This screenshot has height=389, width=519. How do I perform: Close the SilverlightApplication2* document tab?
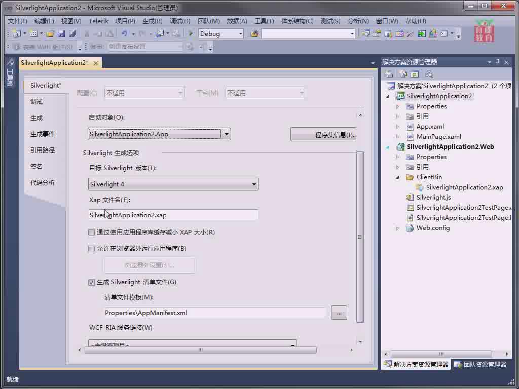(96, 63)
